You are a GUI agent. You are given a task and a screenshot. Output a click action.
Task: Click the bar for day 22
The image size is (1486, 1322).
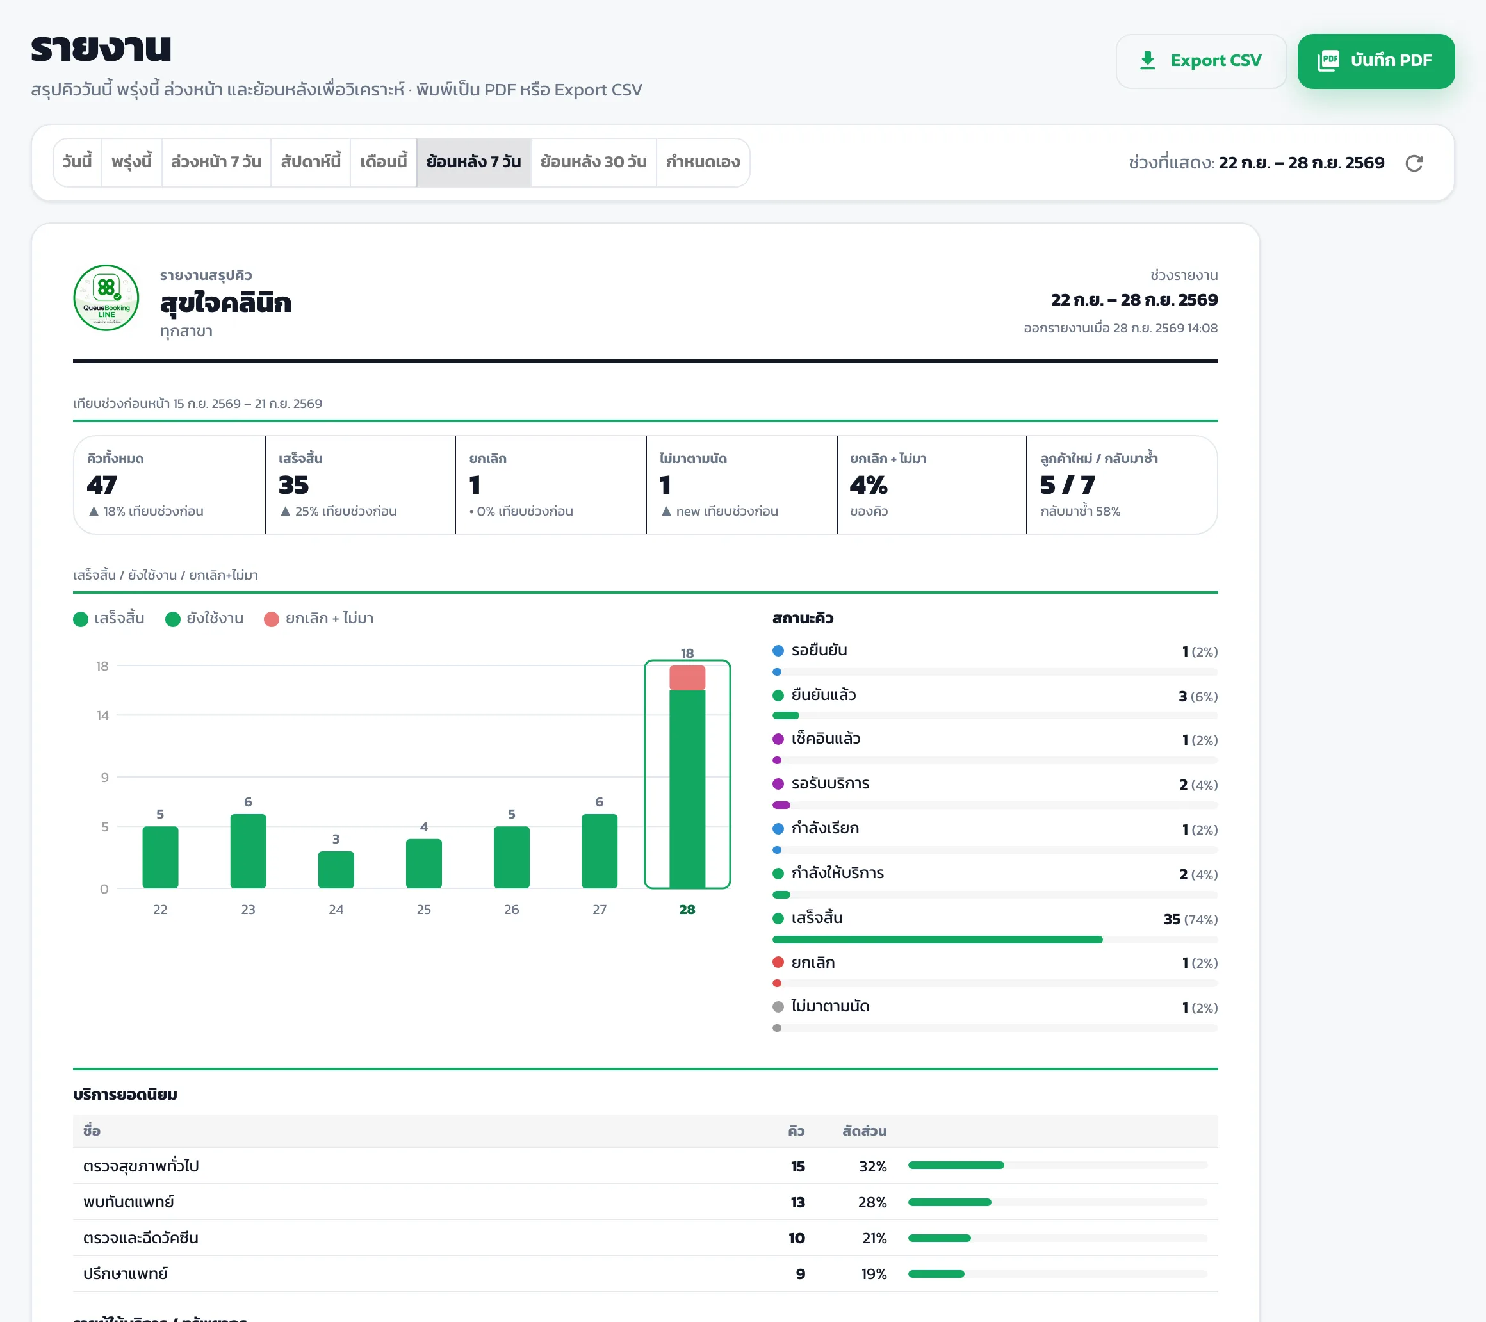pos(160,858)
